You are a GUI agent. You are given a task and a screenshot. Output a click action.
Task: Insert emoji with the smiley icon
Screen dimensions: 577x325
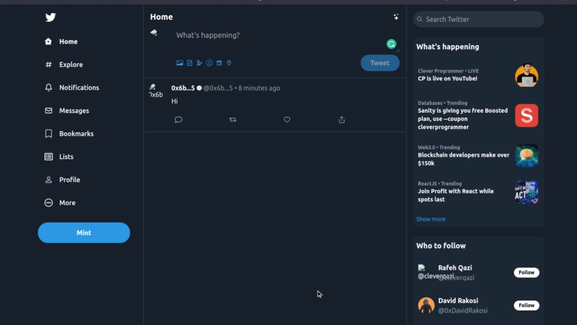(210, 63)
